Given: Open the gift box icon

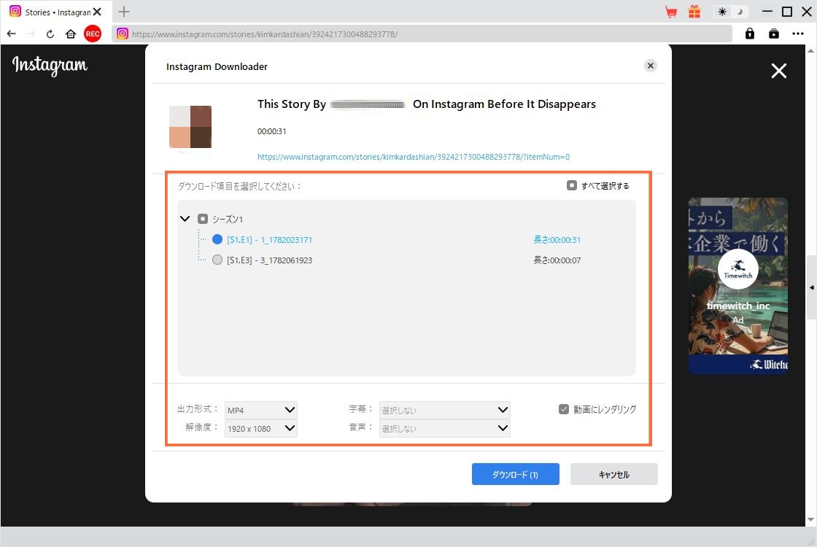Looking at the screenshot, I should 694,12.
